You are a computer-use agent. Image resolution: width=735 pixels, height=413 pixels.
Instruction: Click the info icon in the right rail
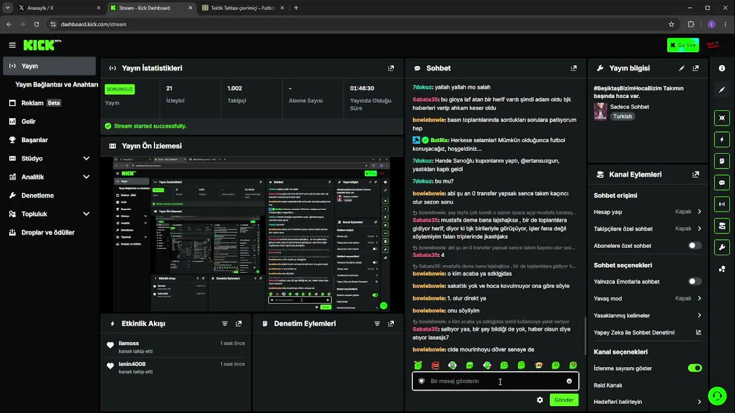pos(722,68)
